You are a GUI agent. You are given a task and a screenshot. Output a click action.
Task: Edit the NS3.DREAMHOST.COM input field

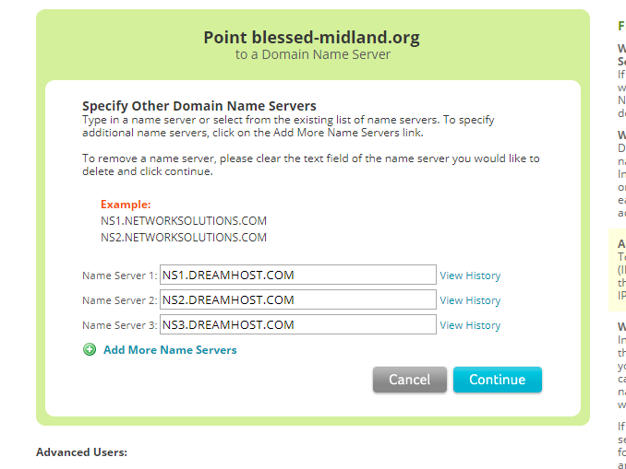tap(297, 324)
